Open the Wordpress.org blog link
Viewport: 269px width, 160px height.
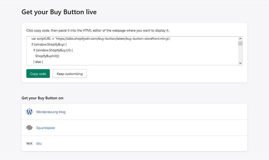(x=51, y=112)
